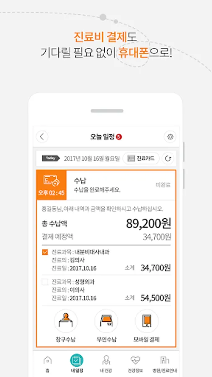Open the 건강정보 health info tab
This screenshot has width=212, height=377.
(135, 364)
